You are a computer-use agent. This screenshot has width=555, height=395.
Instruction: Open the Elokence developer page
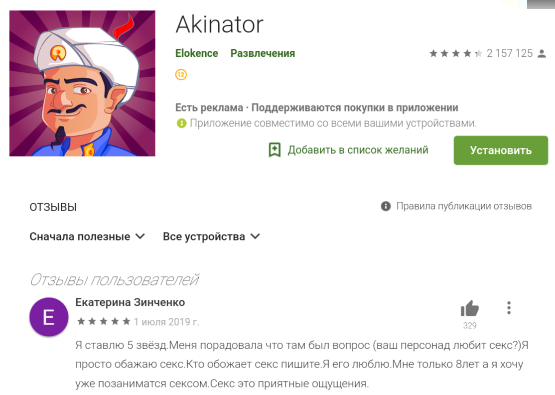click(197, 53)
